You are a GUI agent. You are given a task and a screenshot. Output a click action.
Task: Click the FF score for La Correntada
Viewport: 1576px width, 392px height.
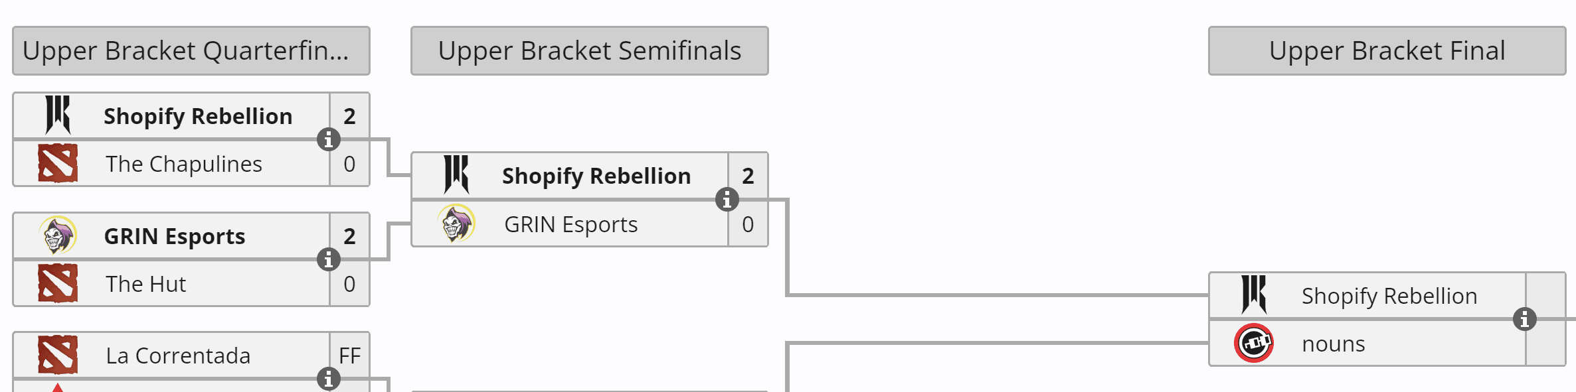(349, 356)
